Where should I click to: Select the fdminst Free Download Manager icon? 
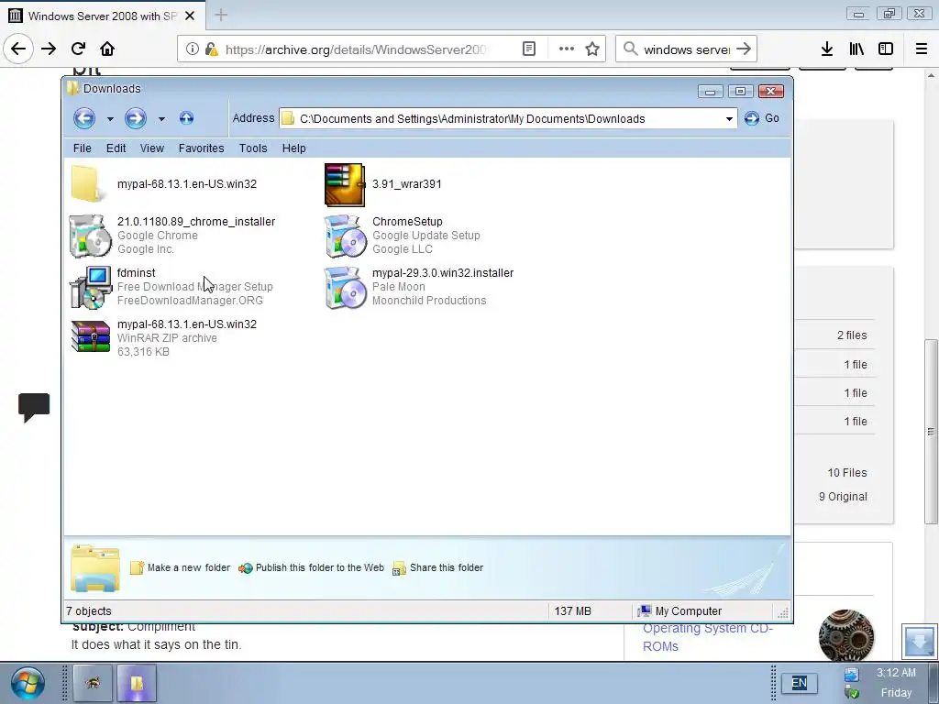coord(91,288)
